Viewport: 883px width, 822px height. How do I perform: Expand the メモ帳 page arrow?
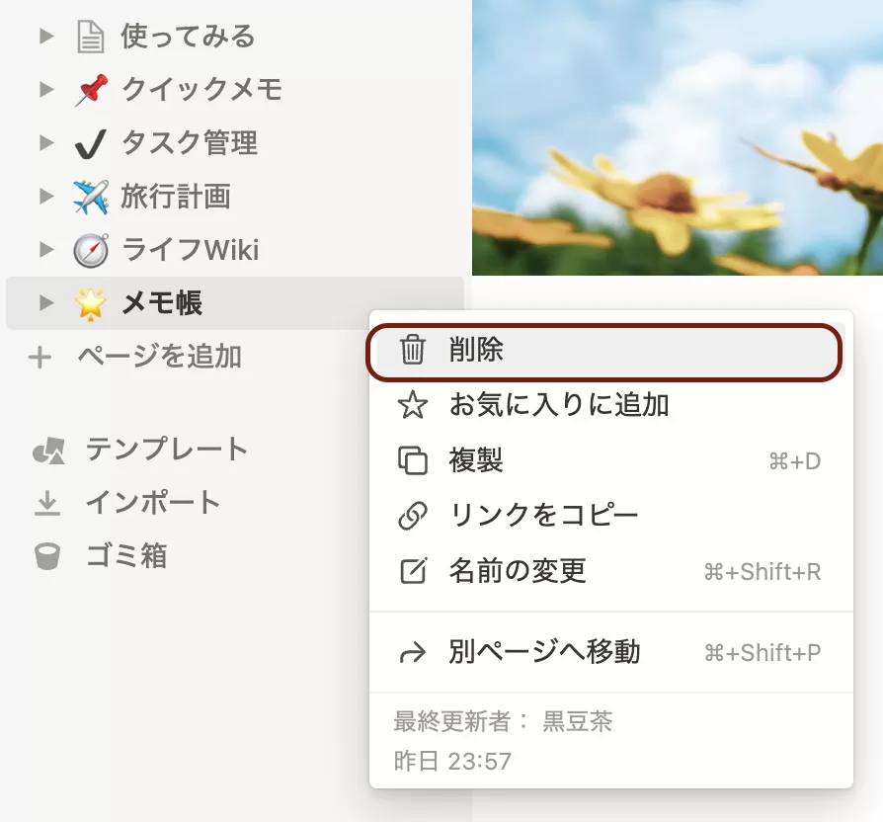click(x=46, y=303)
